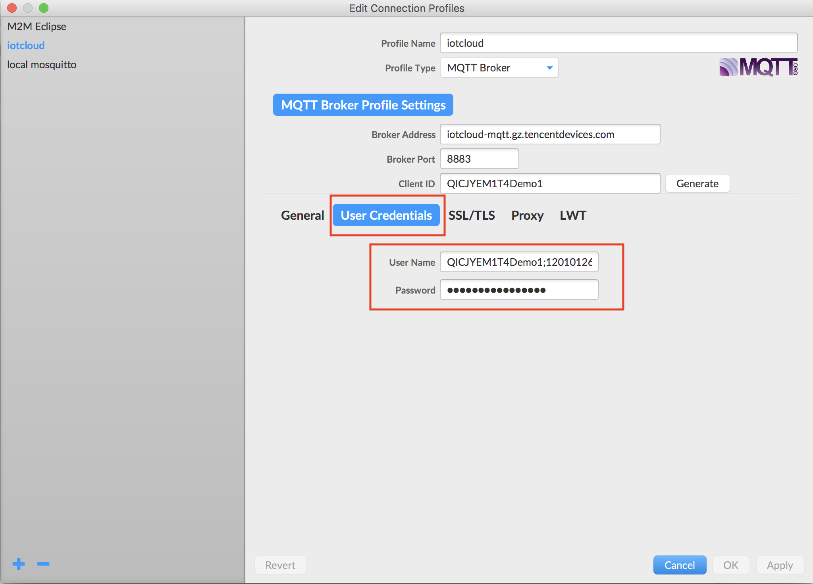Select the User Credentials tab

[x=386, y=215]
